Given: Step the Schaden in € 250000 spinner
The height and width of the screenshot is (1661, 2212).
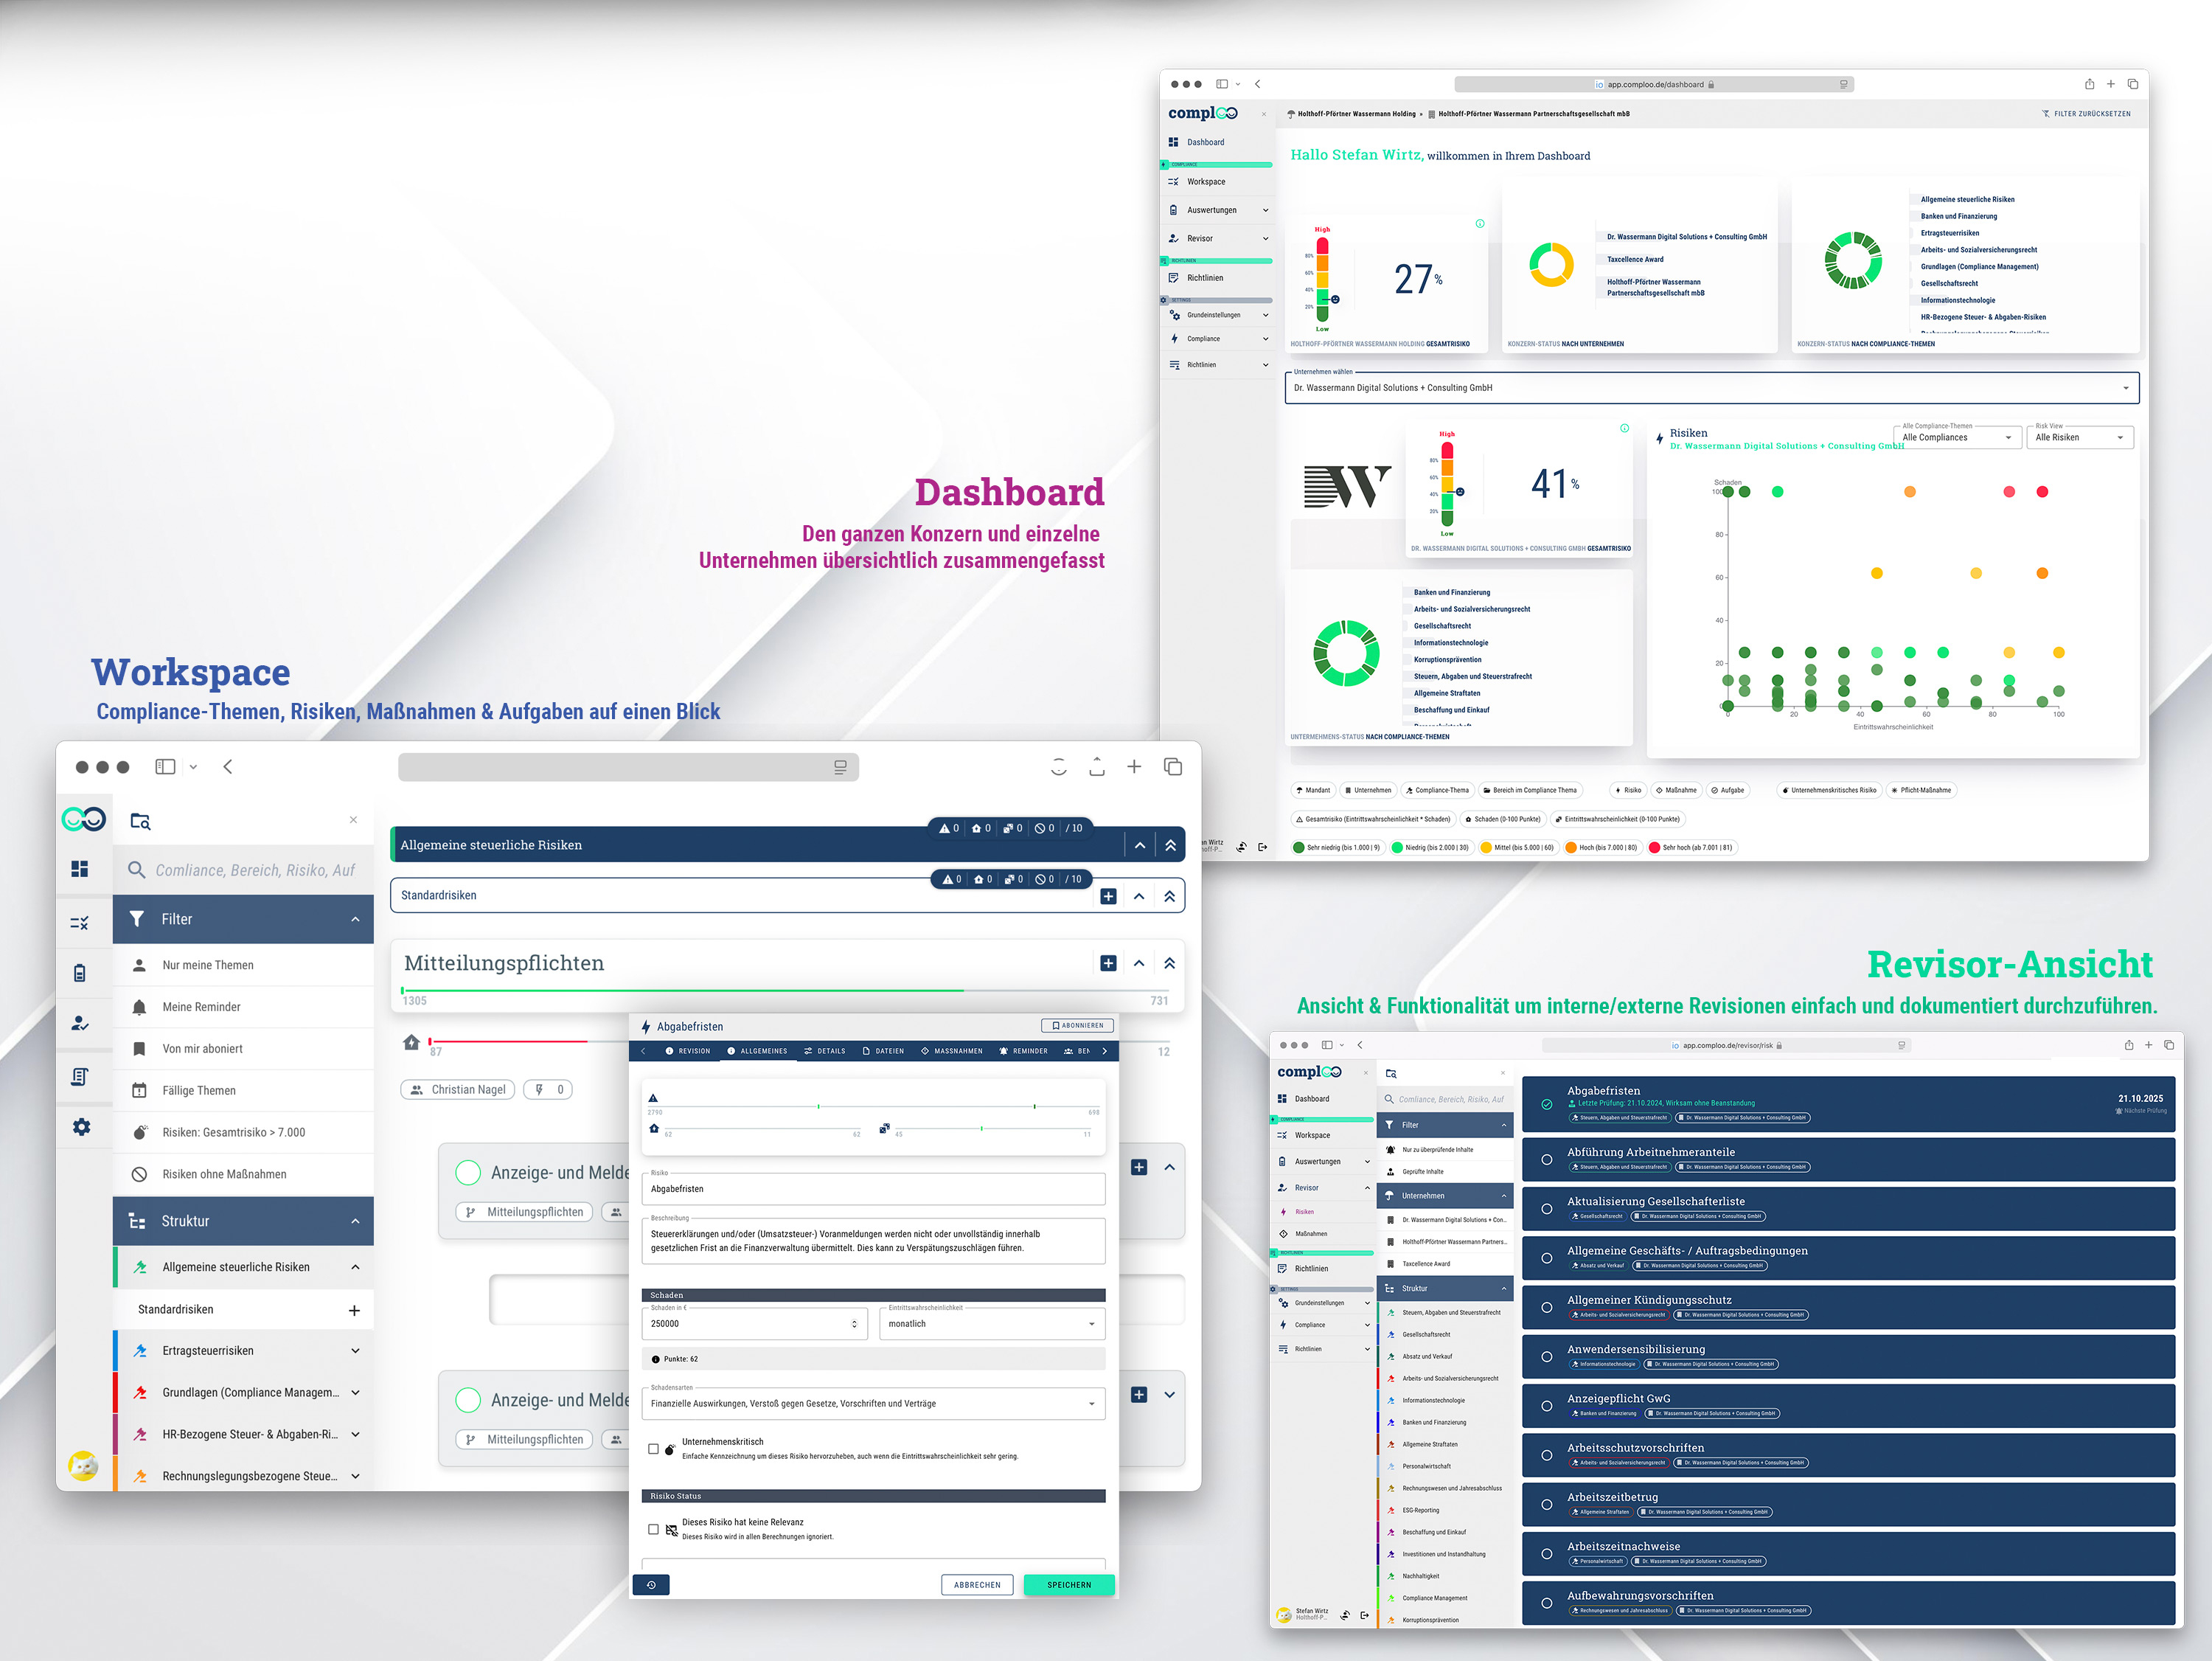Looking at the screenshot, I should click(x=854, y=1324).
